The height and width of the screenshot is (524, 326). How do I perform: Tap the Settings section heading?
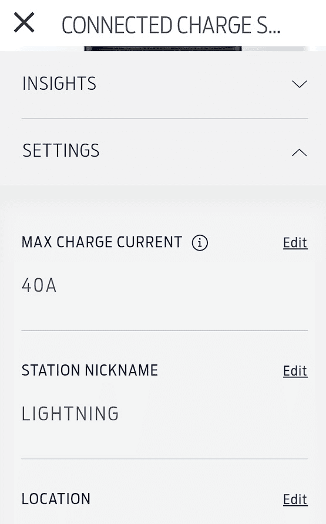[61, 150]
